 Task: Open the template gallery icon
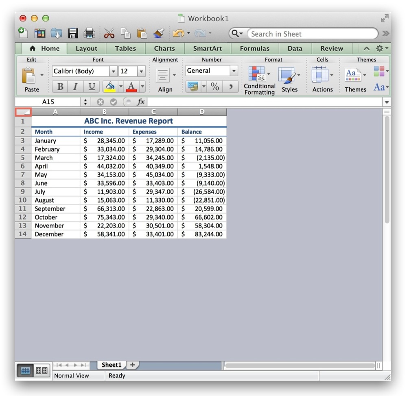click(x=40, y=33)
